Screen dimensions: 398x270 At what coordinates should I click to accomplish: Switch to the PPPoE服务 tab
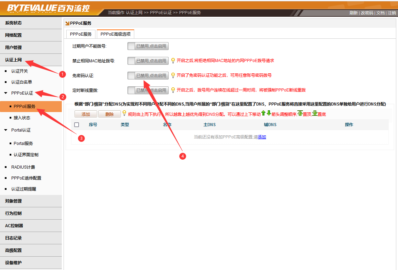[81, 34]
